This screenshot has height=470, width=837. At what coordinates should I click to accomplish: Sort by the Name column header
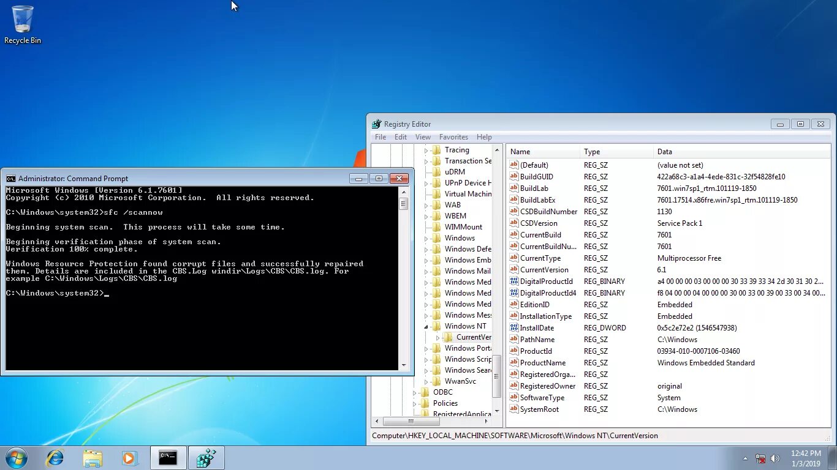click(x=543, y=152)
